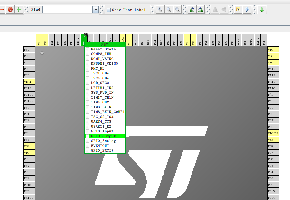Choose I2C1_SDA in the PB7 menu
The width and height of the screenshot is (290, 200).
point(100,73)
